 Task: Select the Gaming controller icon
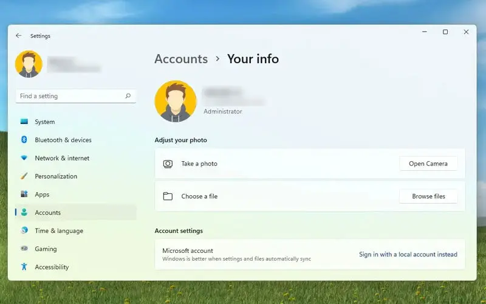(24, 249)
